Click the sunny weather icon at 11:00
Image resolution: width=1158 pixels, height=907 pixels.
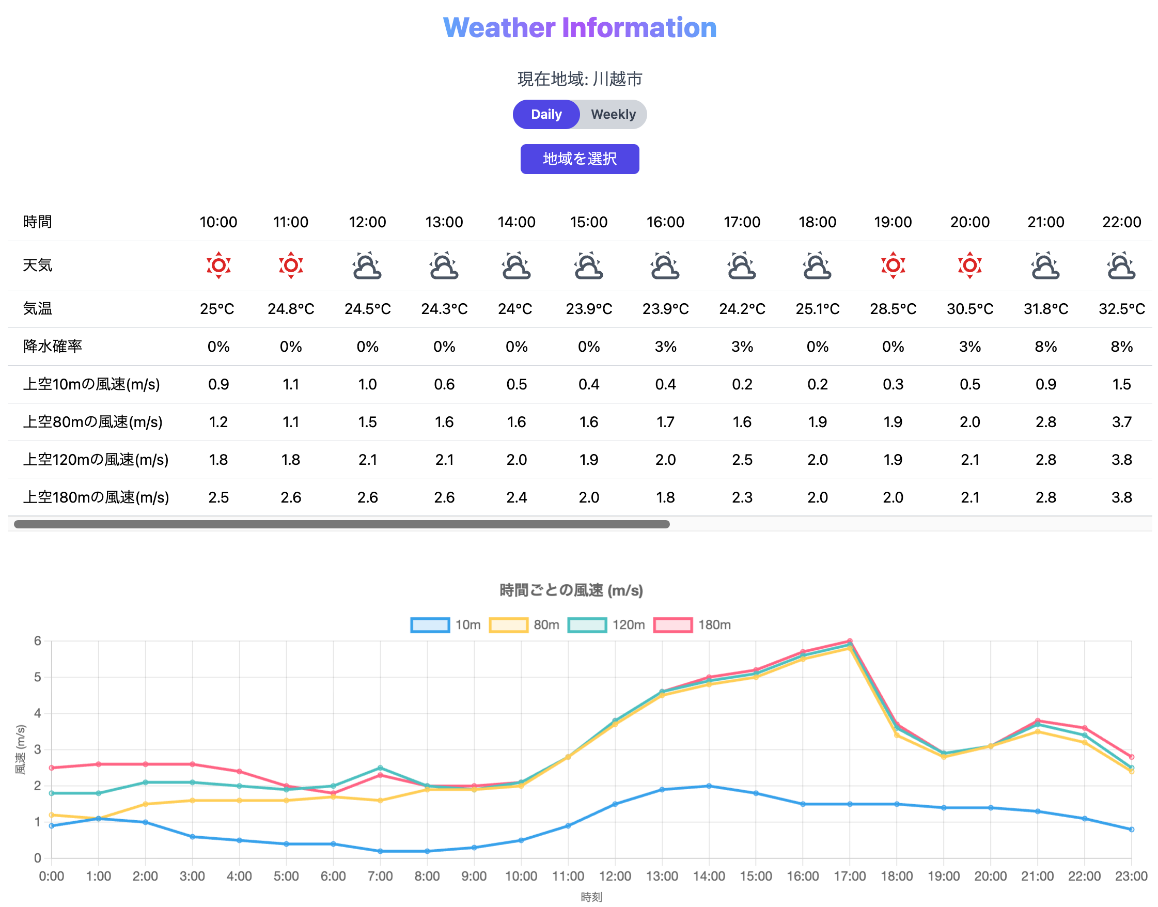point(290,265)
